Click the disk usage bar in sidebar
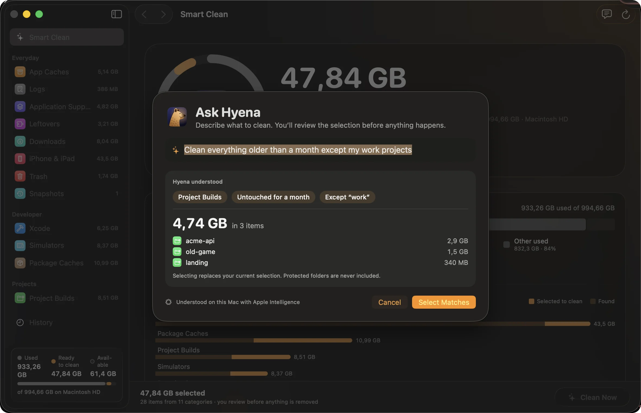This screenshot has width=641, height=413. (67, 384)
